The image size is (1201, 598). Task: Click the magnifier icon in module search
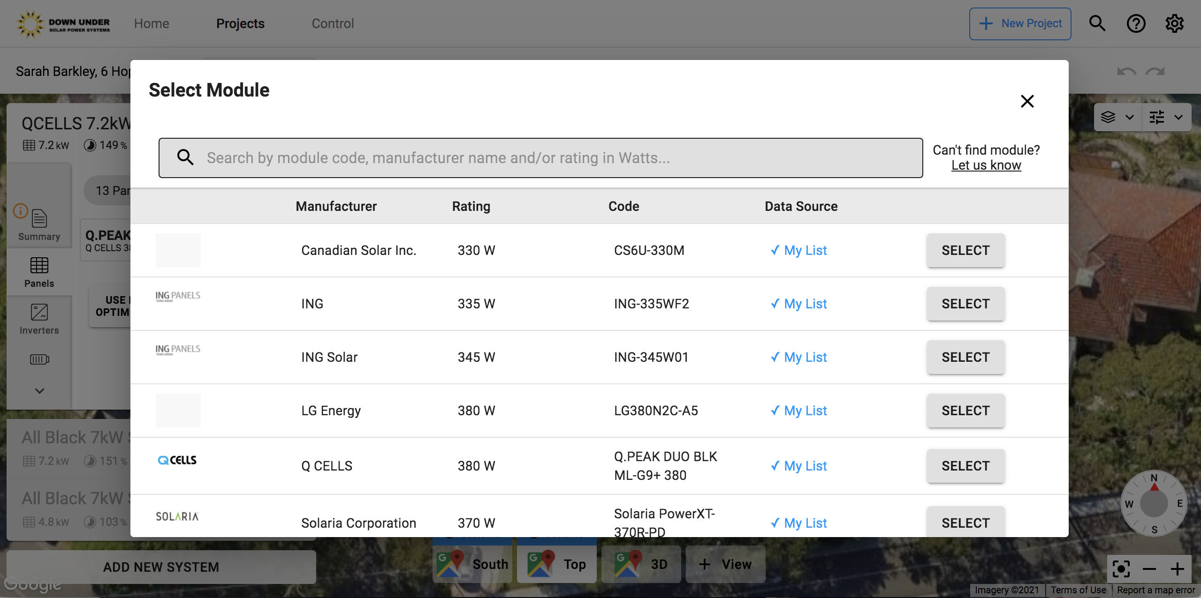click(x=185, y=157)
